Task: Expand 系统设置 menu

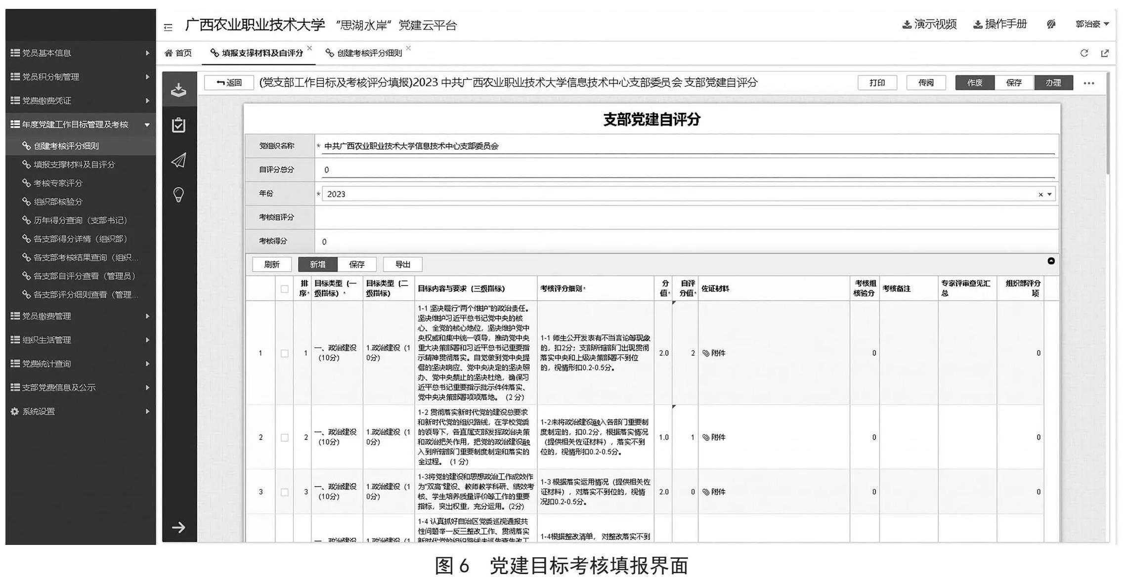Action: [x=81, y=412]
